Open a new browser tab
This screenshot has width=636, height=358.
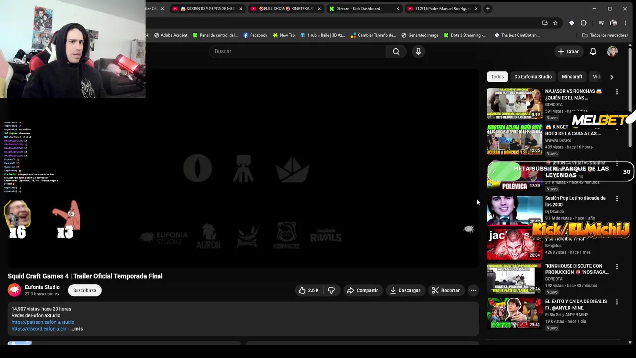point(488,8)
